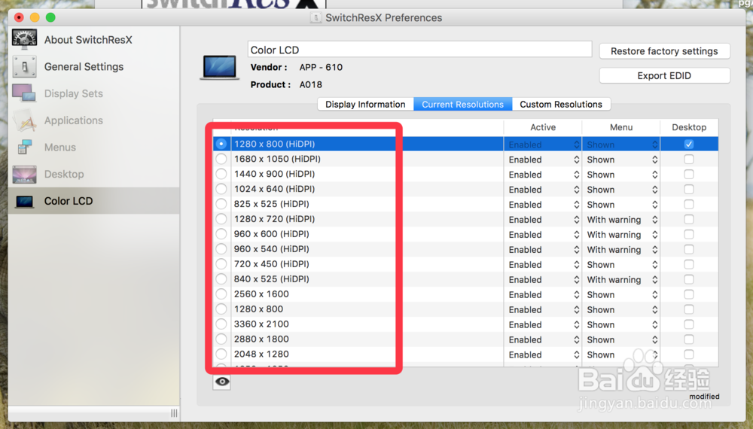Open General Settings in sidebar
Screen dimensions: 753x429
click(84, 67)
